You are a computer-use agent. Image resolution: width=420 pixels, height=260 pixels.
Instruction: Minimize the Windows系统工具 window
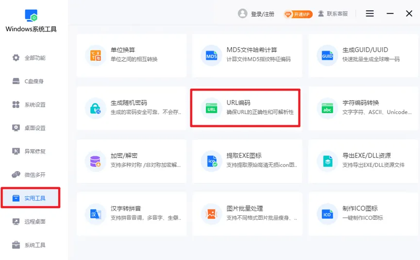(x=390, y=14)
